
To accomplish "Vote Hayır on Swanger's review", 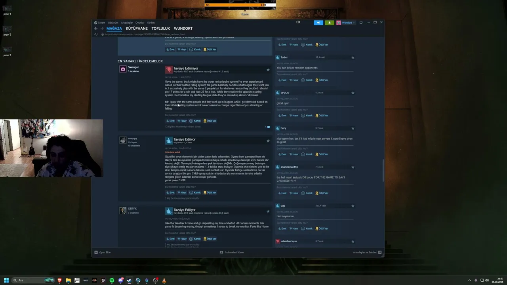I will pos(182,121).
